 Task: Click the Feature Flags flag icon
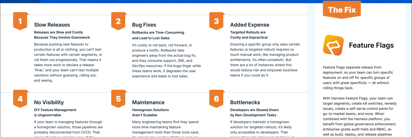[x=333, y=45]
